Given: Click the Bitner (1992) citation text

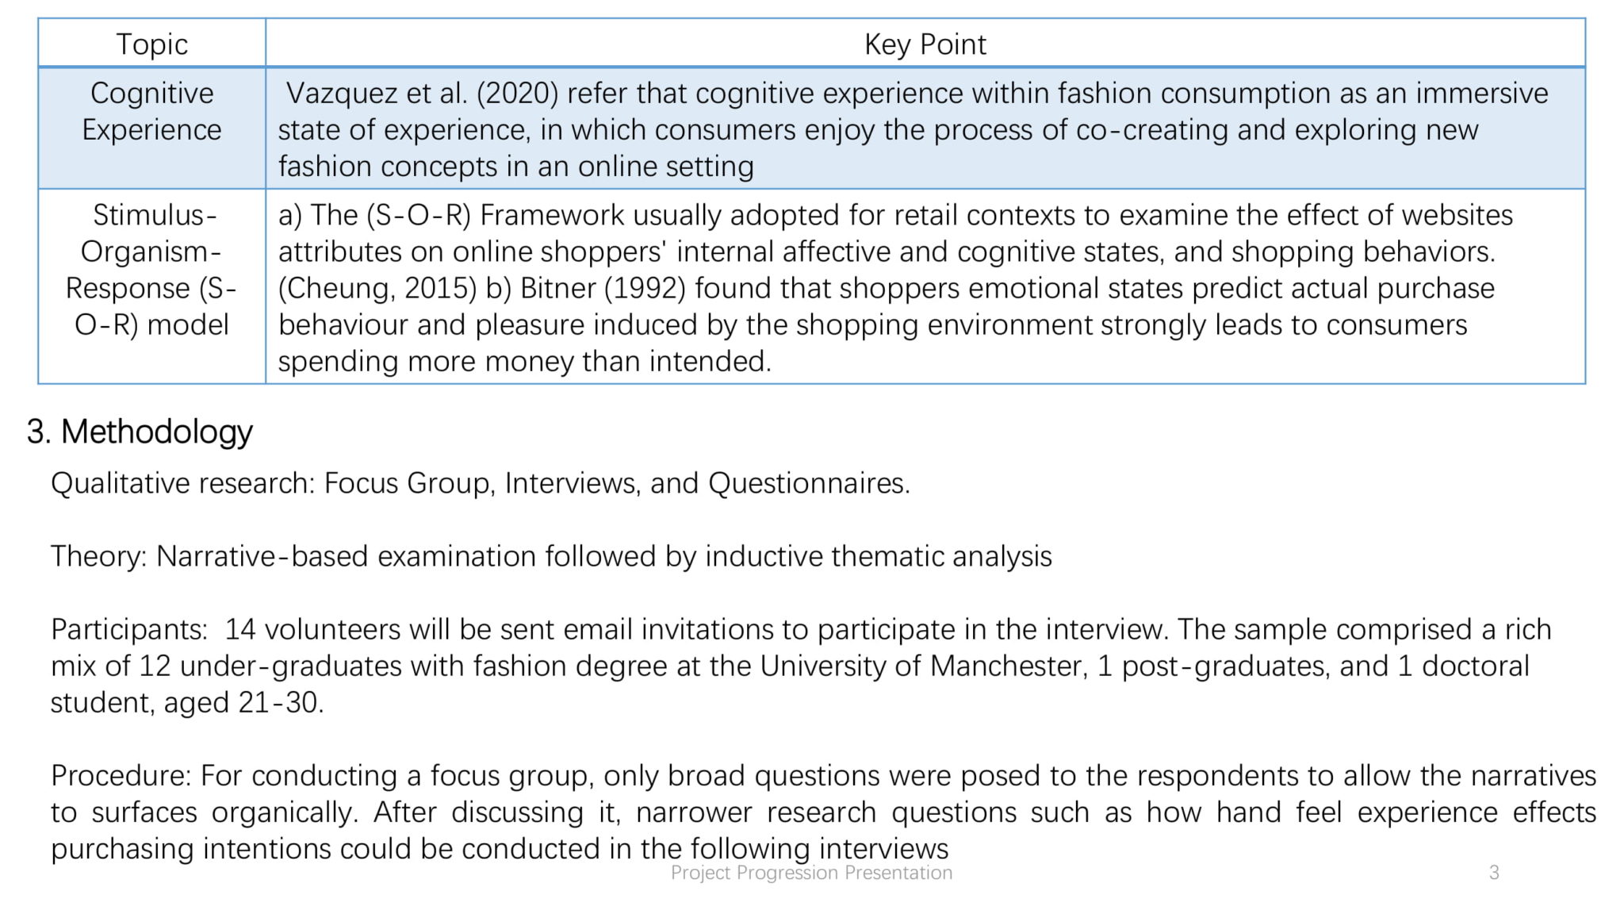Looking at the screenshot, I should click(x=603, y=288).
